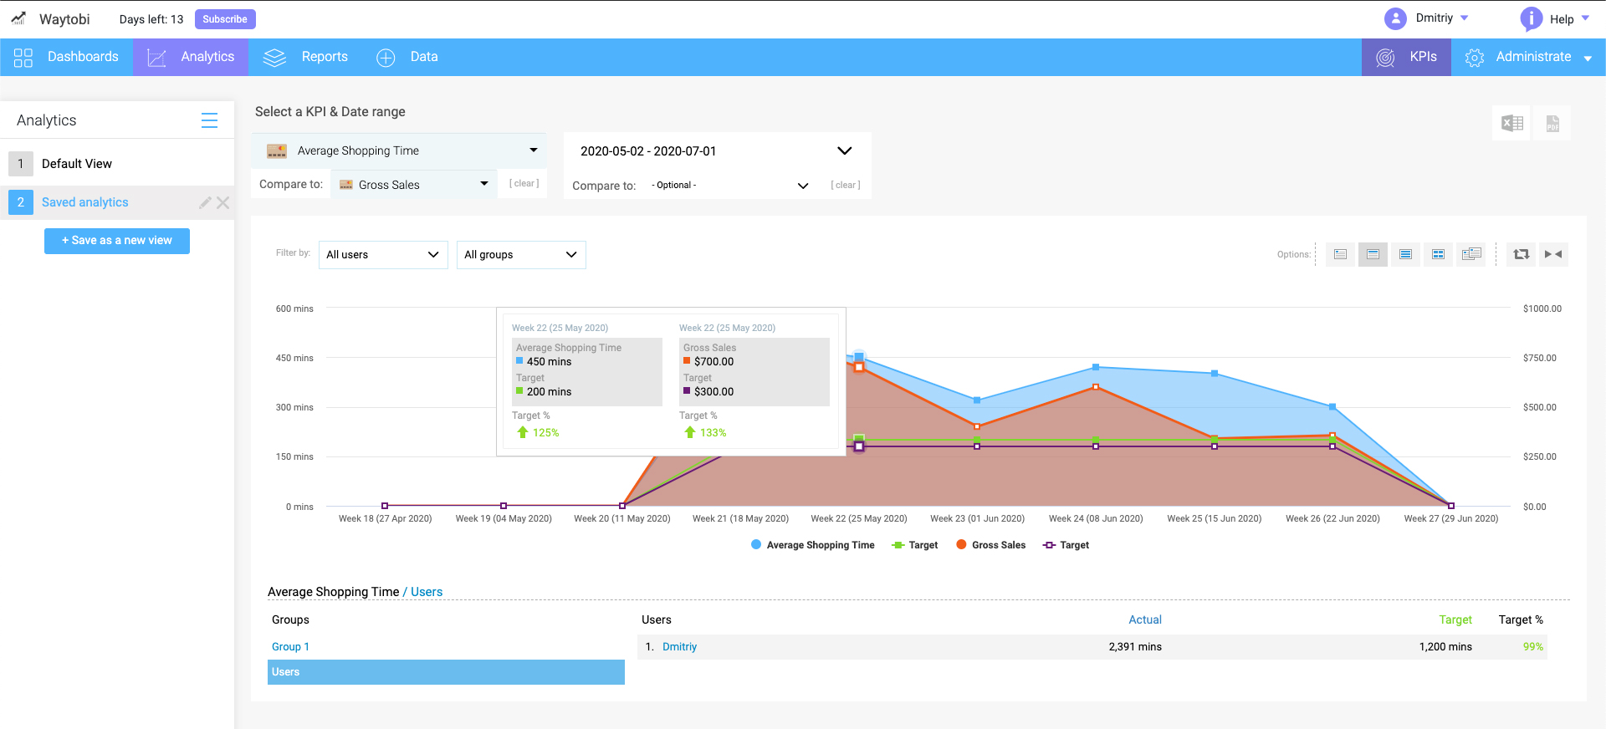Click Week 19 purple Target data point
Image resolution: width=1606 pixels, height=729 pixels.
click(x=504, y=506)
